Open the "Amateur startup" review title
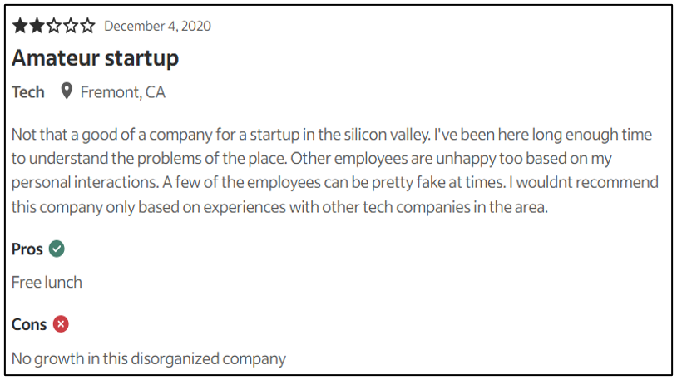The height and width of the screenshot is (380, 677). click(95, 58)
